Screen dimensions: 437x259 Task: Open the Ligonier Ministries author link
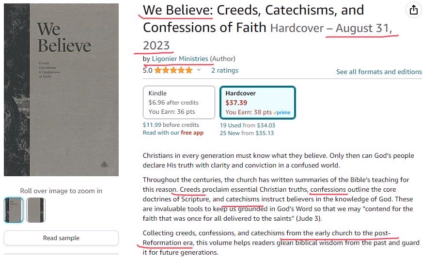[180, 59]
